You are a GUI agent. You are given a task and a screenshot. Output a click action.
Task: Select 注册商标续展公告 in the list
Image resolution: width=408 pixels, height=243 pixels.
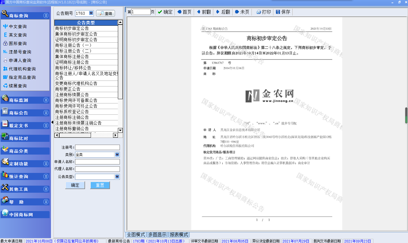click(86, 95)
